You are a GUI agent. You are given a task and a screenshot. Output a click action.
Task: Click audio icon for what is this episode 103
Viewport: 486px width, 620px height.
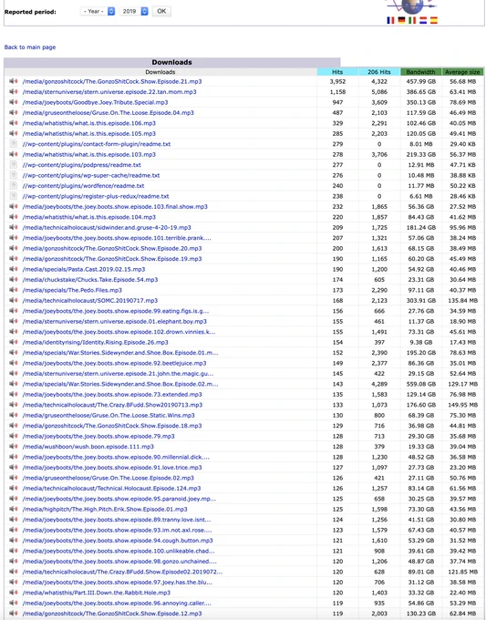[14, 154]
